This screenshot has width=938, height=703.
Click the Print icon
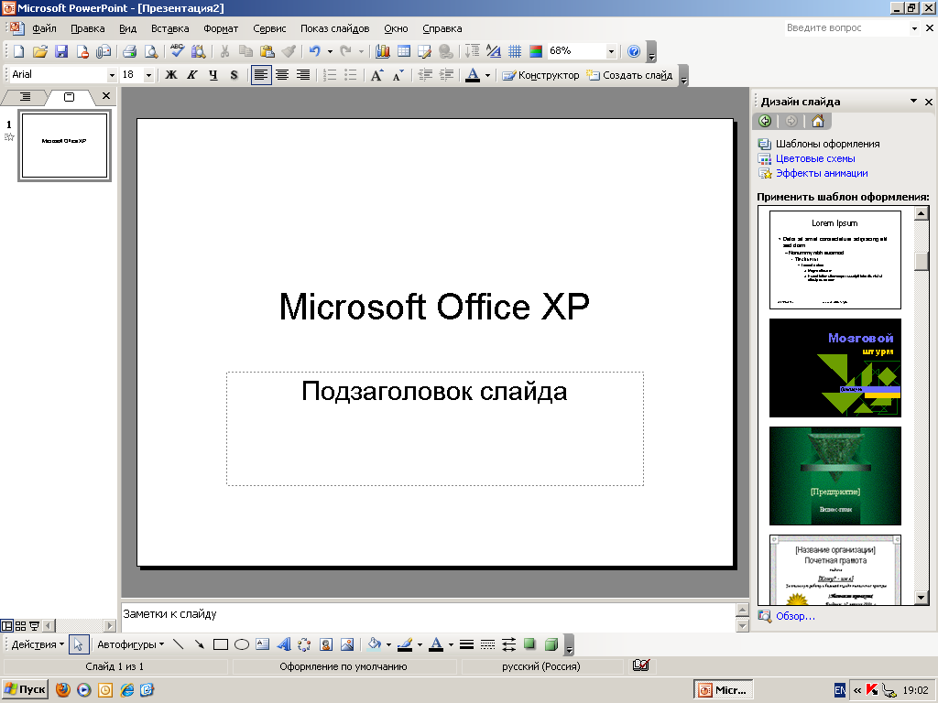coord(130,52)
